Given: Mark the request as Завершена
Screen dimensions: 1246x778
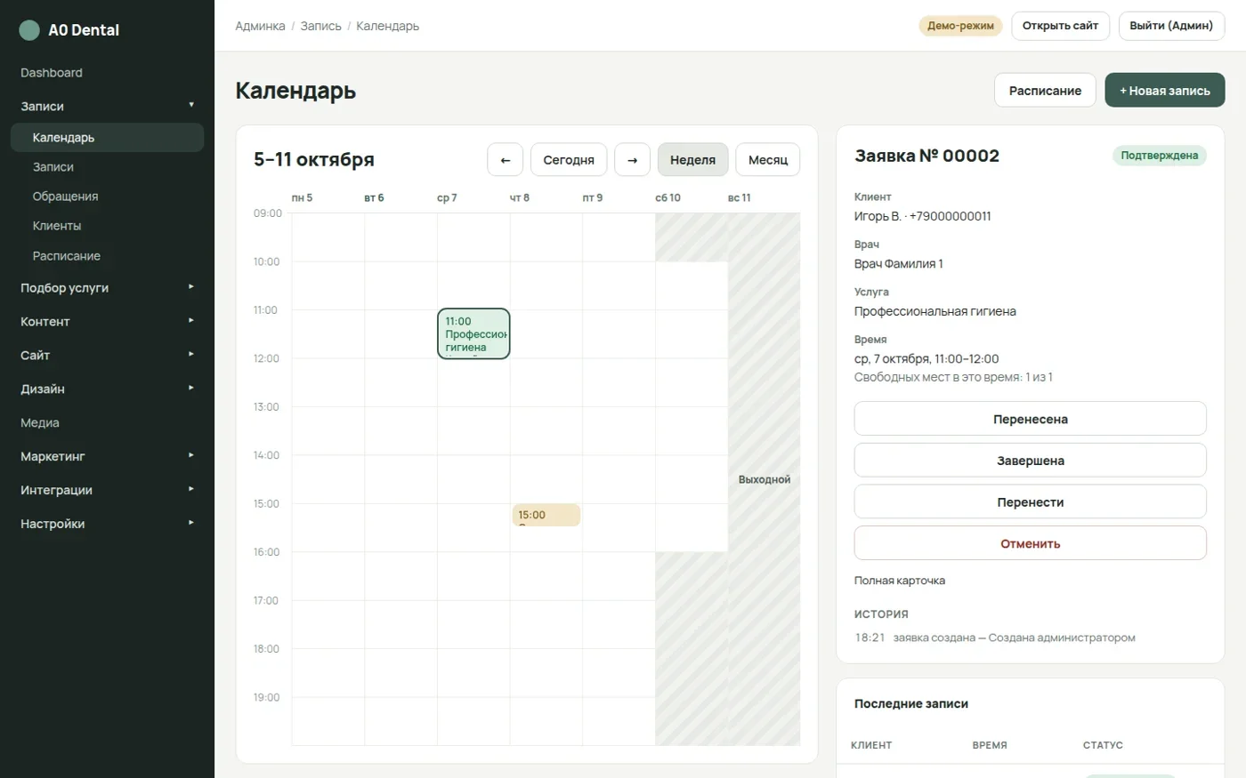Looking at the screenshot, I should [1030, 461].
